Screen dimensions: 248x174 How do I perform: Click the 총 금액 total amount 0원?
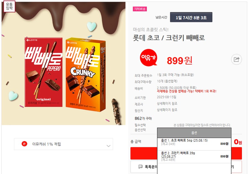point(238,142)
